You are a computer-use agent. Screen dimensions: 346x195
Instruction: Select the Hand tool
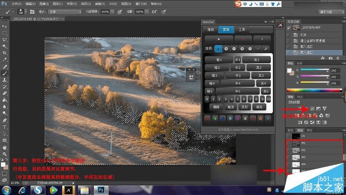point(4,147)
